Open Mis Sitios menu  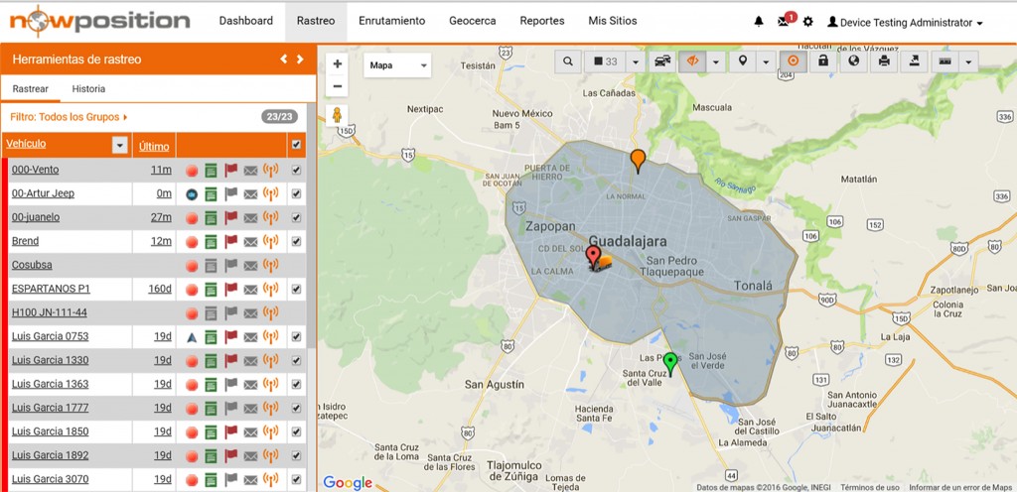(x=612, y=21)
